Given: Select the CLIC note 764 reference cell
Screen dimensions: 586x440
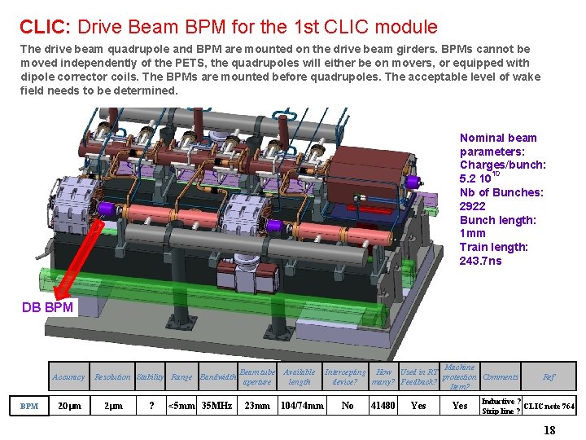Looking at the screenshot, I should click(x=549, y=406).
